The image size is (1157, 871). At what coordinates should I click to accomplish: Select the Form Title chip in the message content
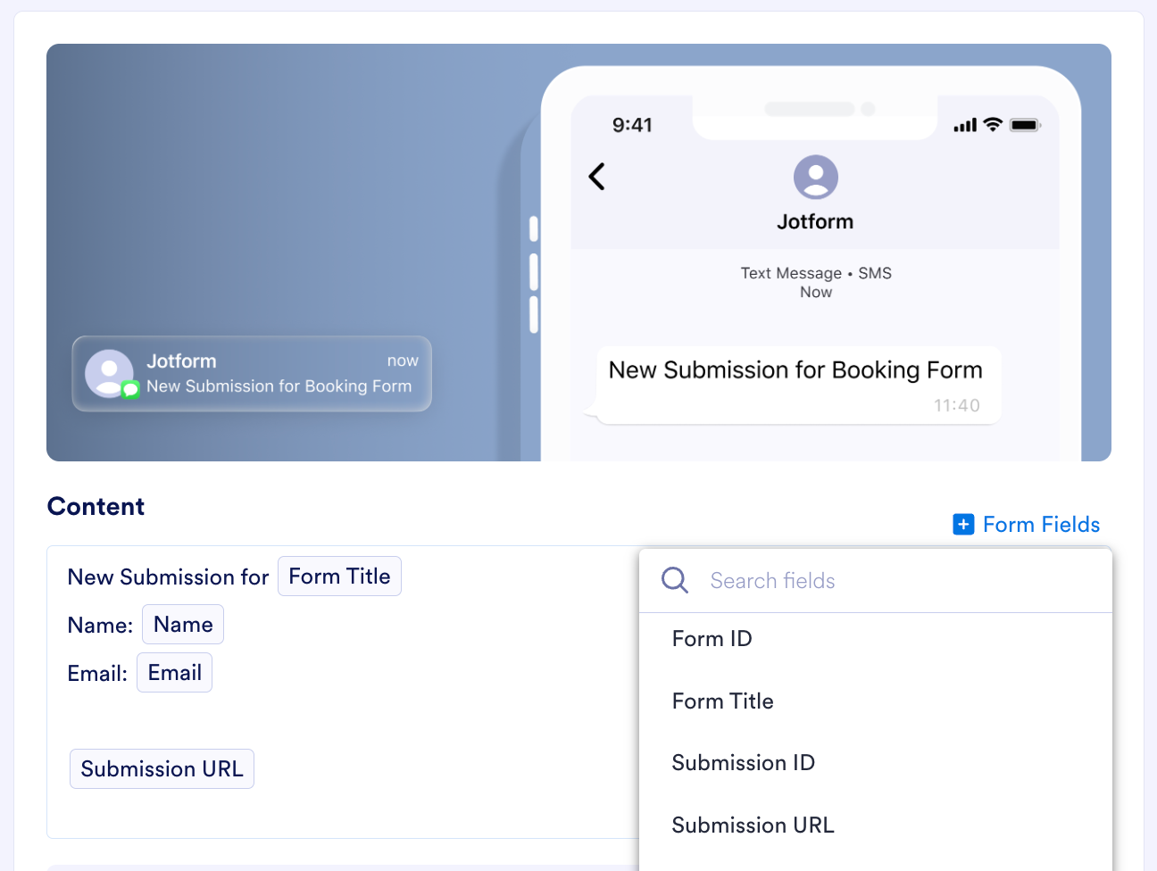click(x=339, y=576)
